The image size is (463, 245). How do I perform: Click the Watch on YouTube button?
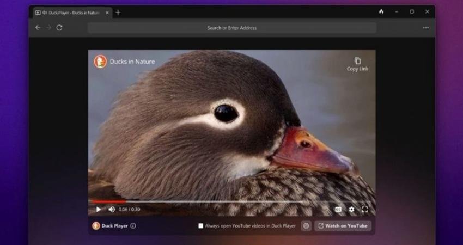[x=343, y=226]
